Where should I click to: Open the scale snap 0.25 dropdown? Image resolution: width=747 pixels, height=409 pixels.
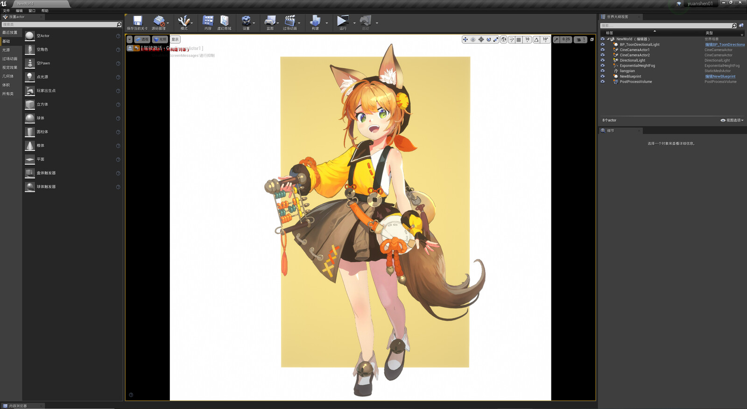(x=566, y=40)
